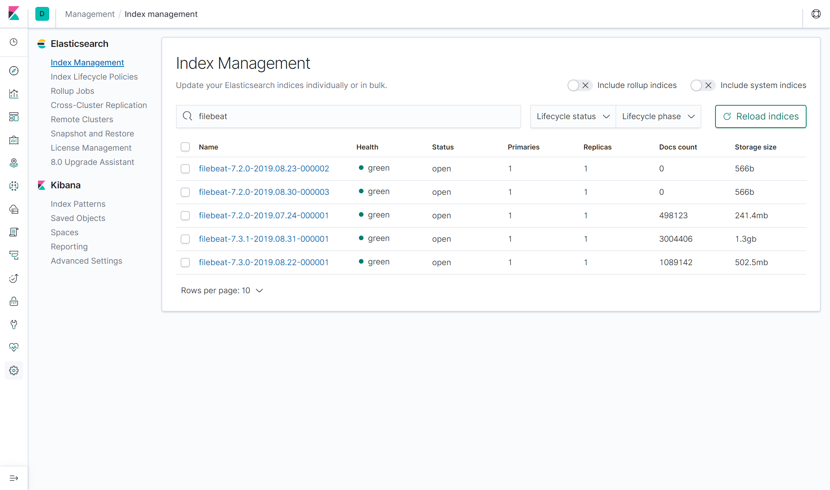
Task: Open the Machine Learning nav icon
Action: pos(14,186)
